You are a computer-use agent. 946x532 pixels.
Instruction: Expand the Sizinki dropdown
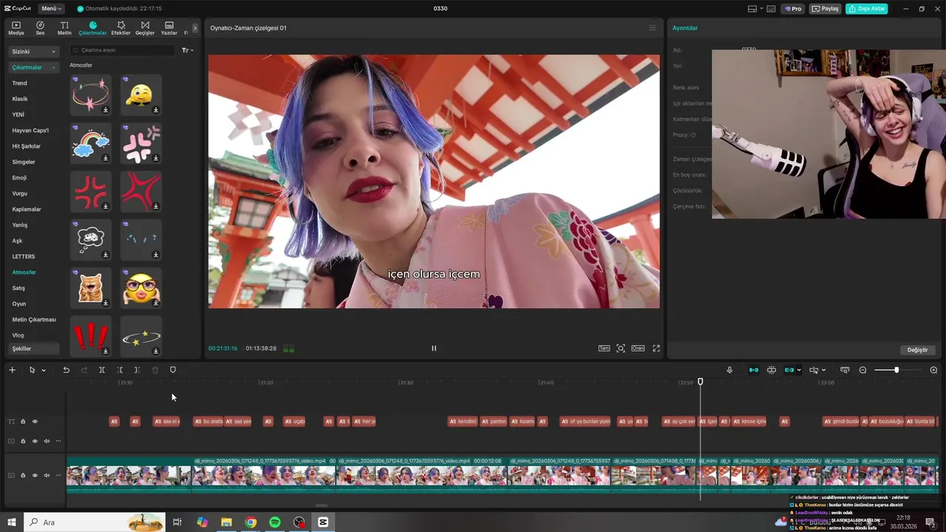click(x=34, y=52)
